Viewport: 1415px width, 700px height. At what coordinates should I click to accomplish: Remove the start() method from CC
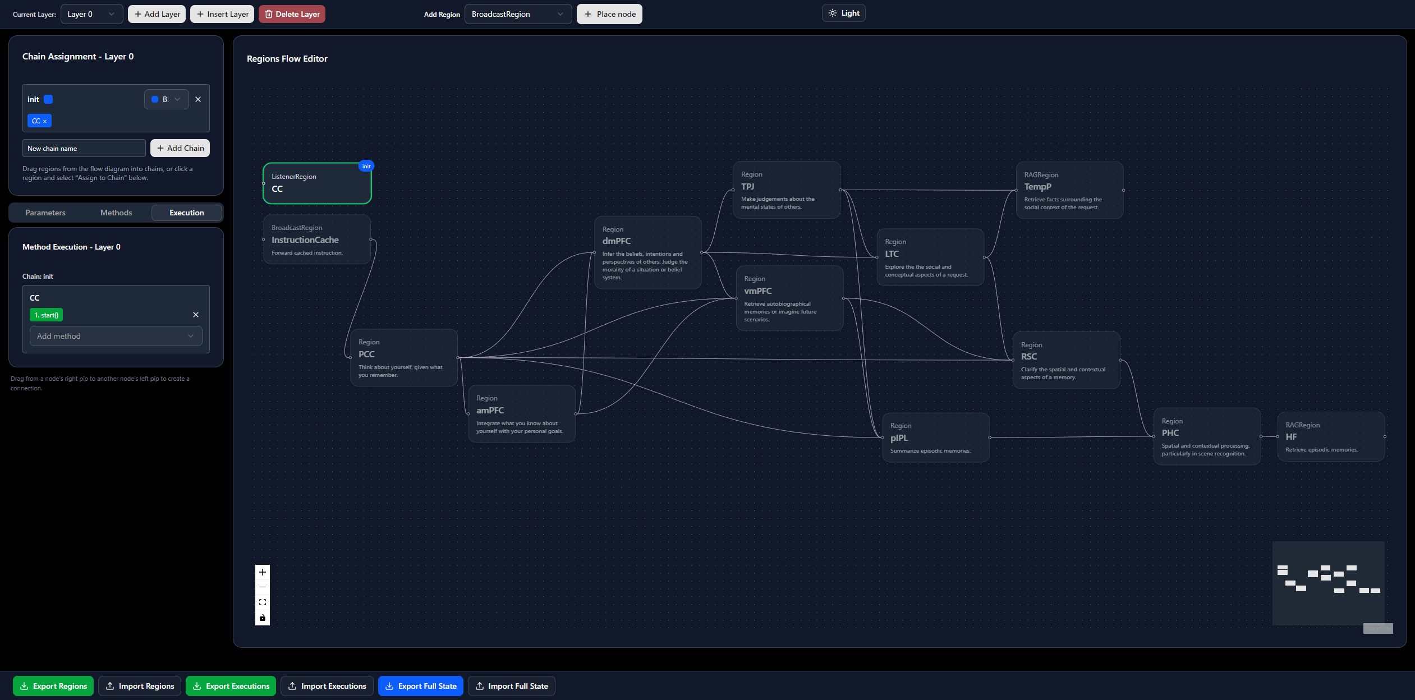(x=196, y=315)
